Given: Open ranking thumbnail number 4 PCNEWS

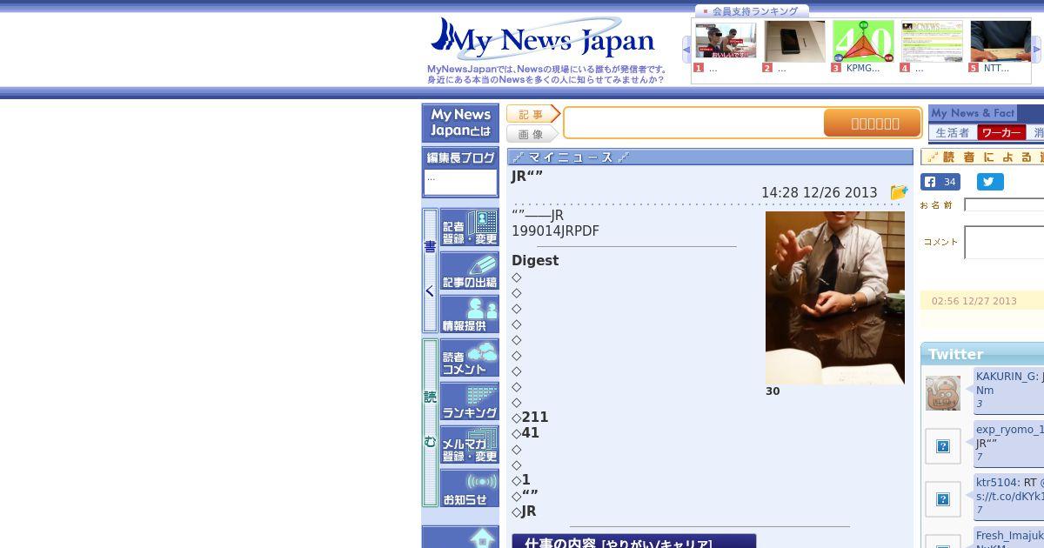Looking at the screenshot, I should 932,41.
